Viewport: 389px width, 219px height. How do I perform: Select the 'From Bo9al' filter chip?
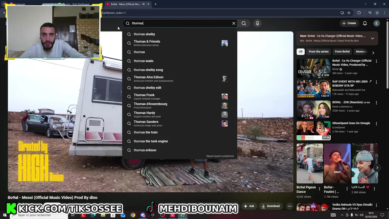pos(342,52)
